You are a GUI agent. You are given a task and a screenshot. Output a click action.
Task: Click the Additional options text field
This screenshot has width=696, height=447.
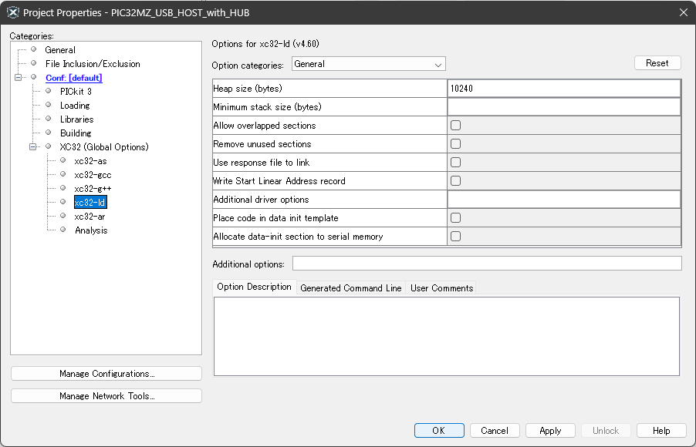pyautogui.click(x=486, y=264)
